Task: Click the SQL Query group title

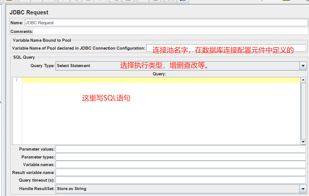Action: pos(24,57)
